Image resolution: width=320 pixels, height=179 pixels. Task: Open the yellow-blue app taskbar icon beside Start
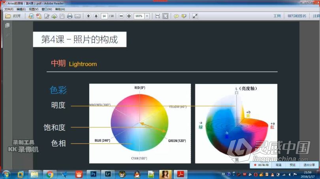pos(21,175)
